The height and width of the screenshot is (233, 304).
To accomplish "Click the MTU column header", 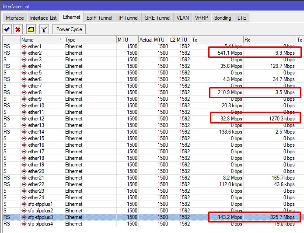I will click(127, 39).
